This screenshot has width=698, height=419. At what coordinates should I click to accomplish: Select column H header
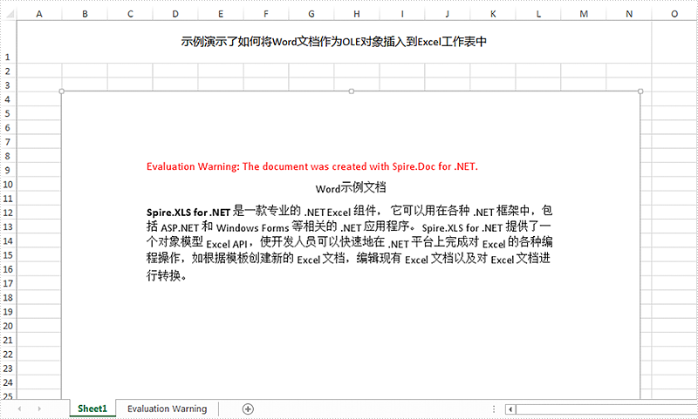(x=356, y=13)
